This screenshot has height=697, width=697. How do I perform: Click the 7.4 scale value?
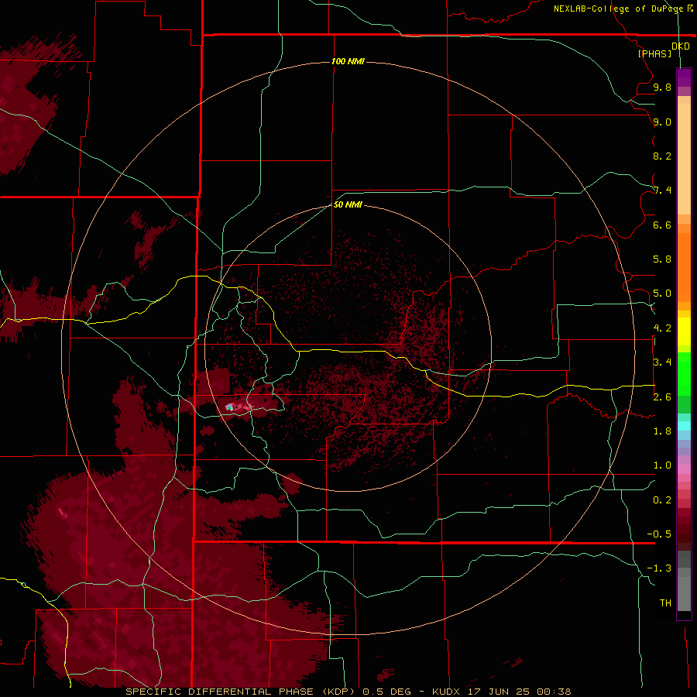click(x=662, y=191)
